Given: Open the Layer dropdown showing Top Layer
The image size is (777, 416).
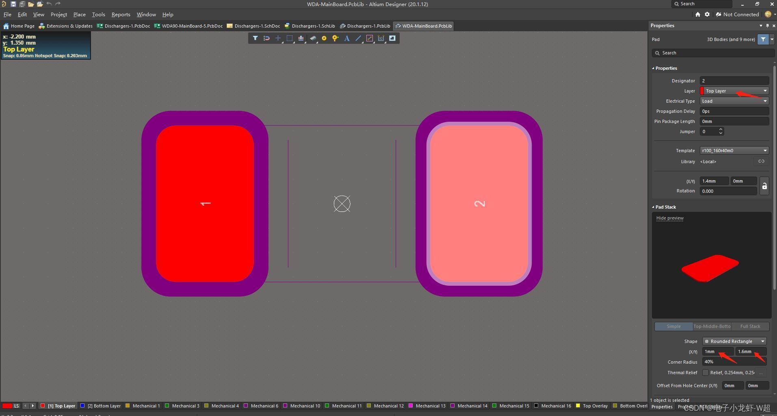Looking at the screenshot, I should point(734,91).
